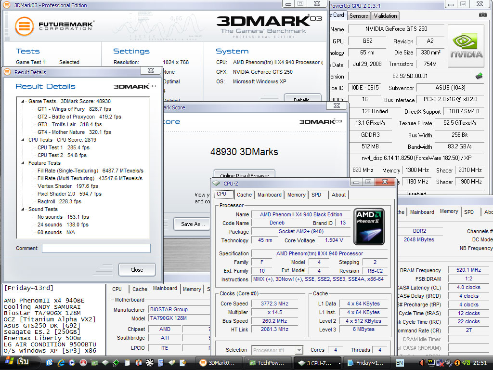This screenshot has width=493, height=370.
Task: Click the chip with star quick launch icon
Action: point(172,362)
